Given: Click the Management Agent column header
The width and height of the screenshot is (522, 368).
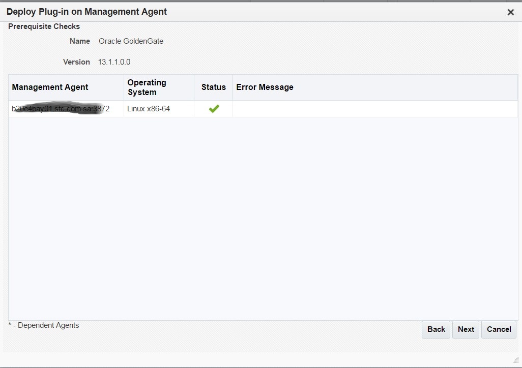Looking at the screenshot, I should (x=50, y=87).
